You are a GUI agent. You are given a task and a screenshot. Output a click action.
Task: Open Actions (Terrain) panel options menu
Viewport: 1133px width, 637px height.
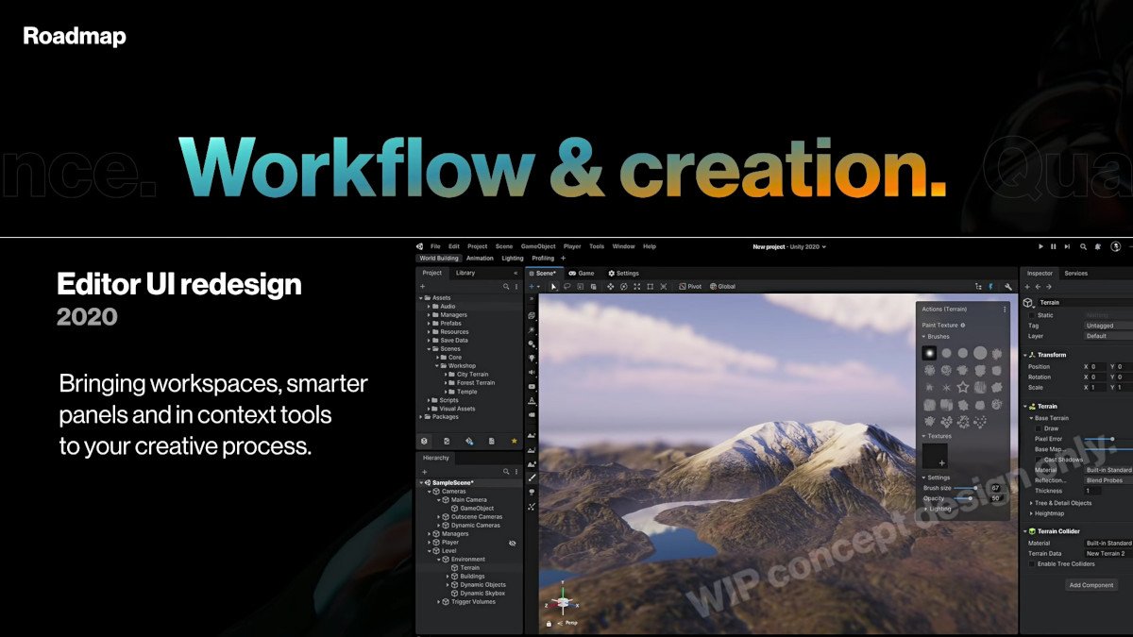(x=1004, y=310)
